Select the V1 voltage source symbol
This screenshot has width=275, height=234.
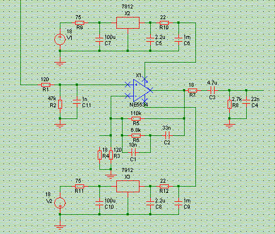click(x=60, y=39)
